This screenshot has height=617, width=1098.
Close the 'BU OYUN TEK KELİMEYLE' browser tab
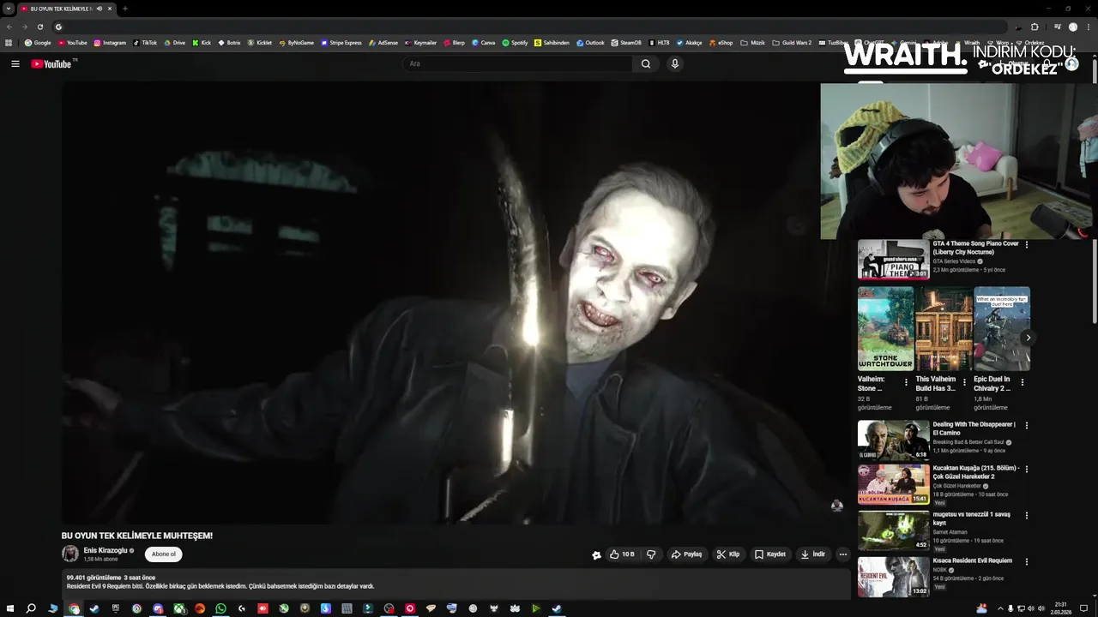[110, 9]
